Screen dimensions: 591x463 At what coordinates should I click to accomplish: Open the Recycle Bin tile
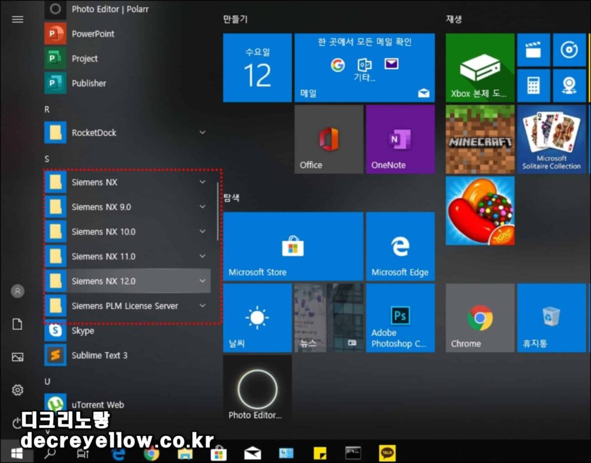551,318
